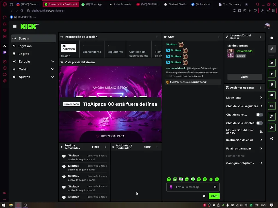Viewport: 278px width, 208px height.
Task: Select Ingresos in the sidebar
Action: click(33, 46)
